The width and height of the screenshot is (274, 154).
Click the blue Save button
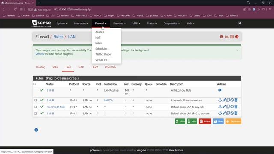coord(218,121)
